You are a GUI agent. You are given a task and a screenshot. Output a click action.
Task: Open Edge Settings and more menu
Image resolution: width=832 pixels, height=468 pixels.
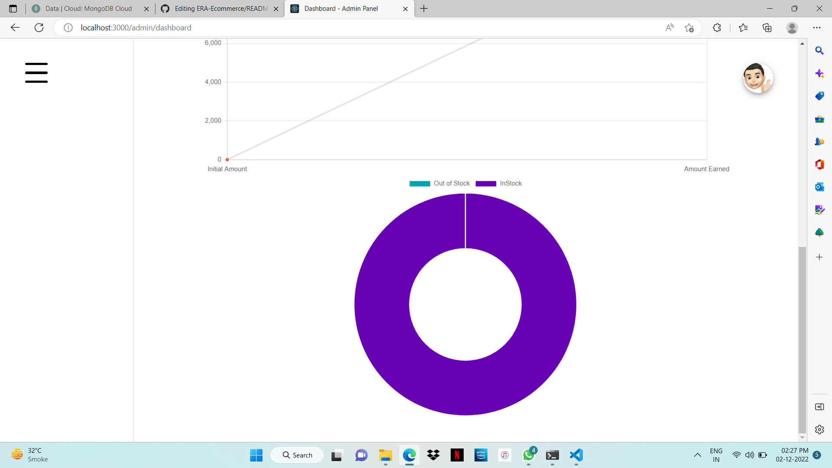(818, 27)
